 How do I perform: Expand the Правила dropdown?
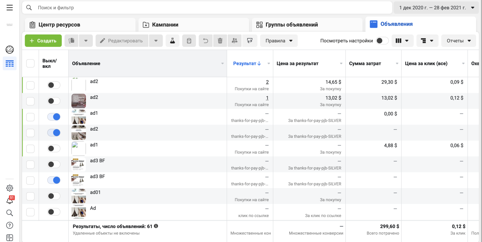[279, 41]
